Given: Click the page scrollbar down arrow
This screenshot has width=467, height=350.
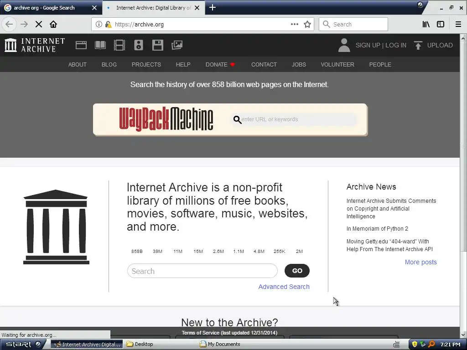Looking at the screenshot, I should 463,335.
